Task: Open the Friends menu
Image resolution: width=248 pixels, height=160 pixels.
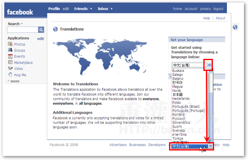Action: tap(81, 9)
